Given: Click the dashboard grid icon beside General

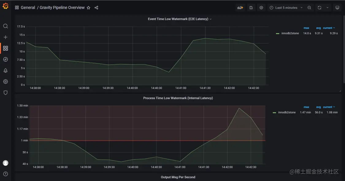Looking at the screenshot, I should tap(17, 7).
